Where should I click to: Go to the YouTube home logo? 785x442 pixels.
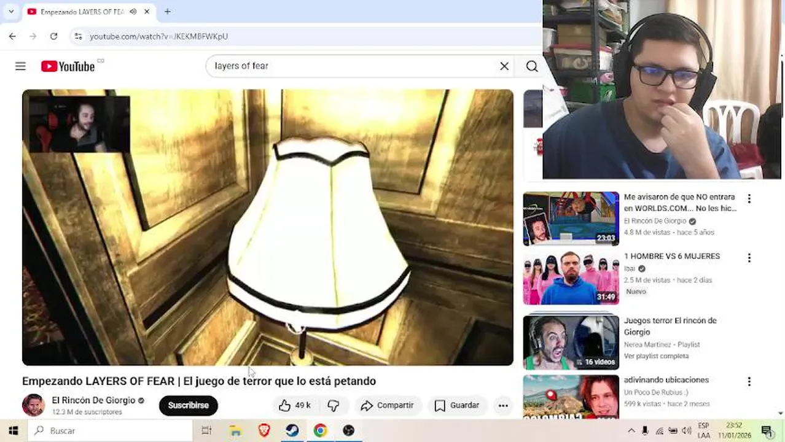[68, 66]
